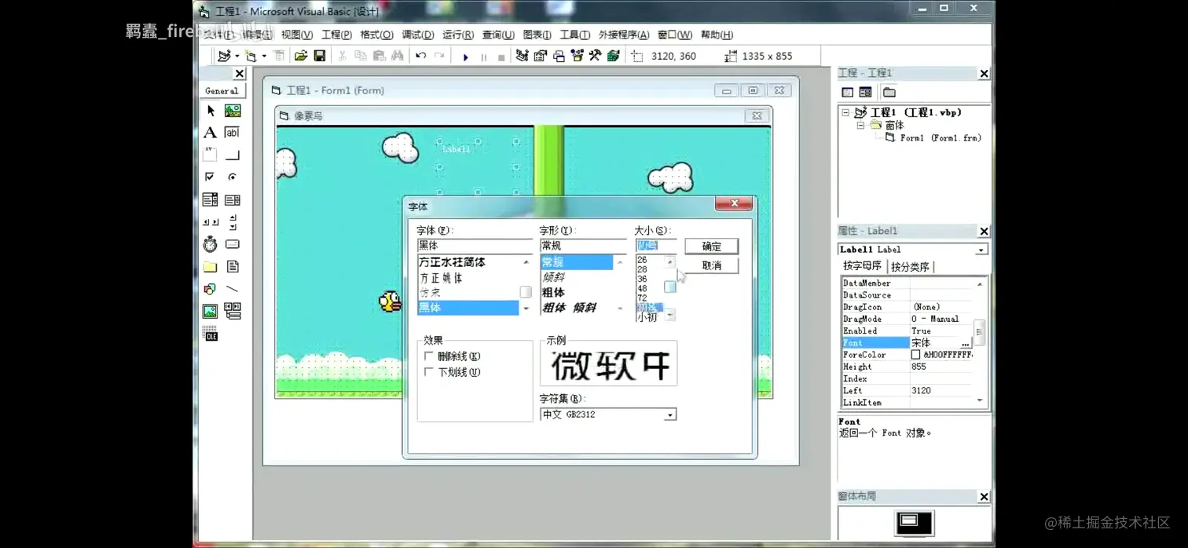Click View Code icon in the project panel
The width and height of the screenshot is (1188, 548).
[x=848, y=93]
